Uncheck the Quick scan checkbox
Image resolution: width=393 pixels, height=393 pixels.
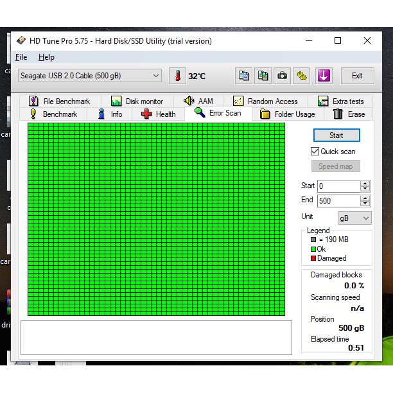(315, 152)
